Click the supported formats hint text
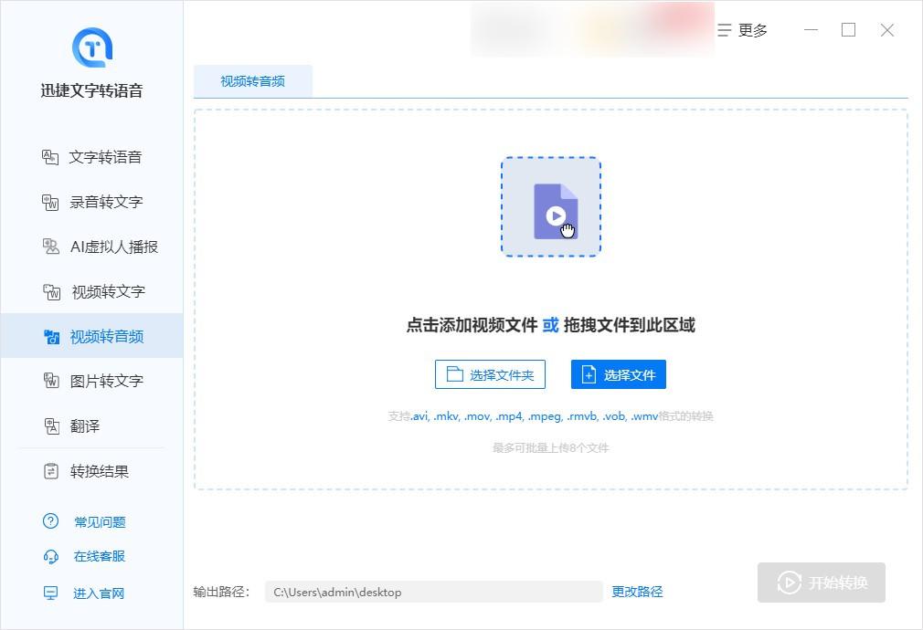The image size is (923, 630). 550,416
